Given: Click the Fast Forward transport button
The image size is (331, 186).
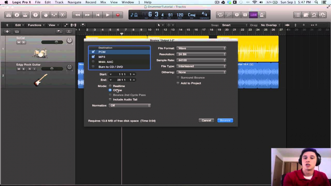Looking at the screenshot, I should coord(87,15).
